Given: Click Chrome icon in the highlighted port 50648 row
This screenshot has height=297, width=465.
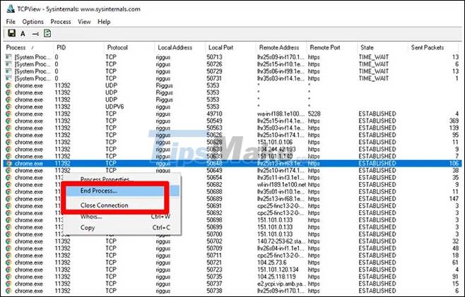Looking at the screenshot, I should (8, 164).
